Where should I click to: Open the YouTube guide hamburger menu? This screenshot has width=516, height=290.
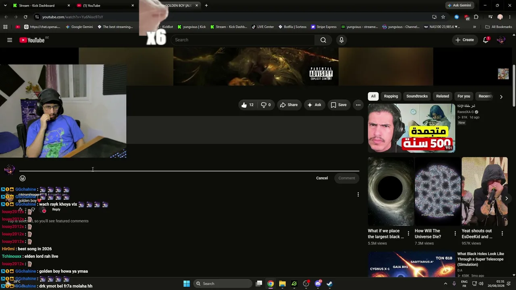coord(10,40)
